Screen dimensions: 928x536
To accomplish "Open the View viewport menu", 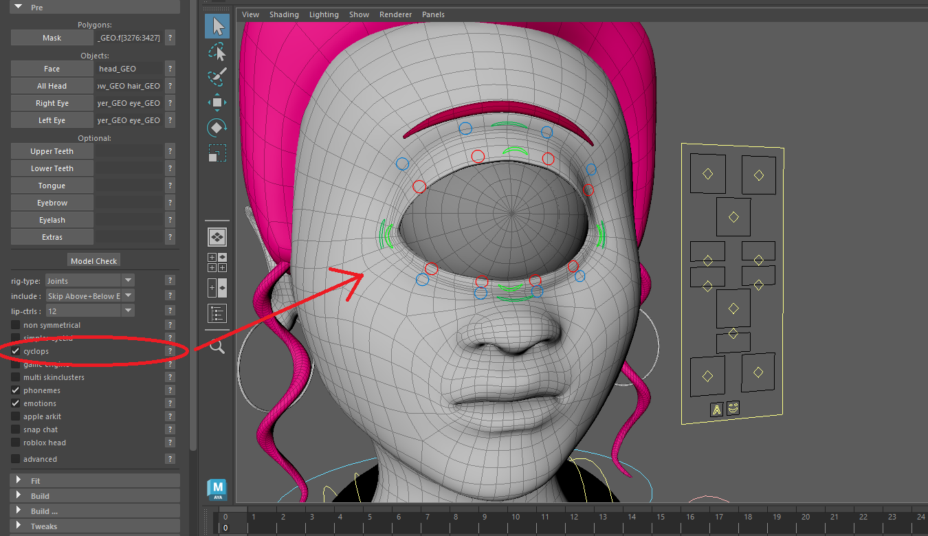I will (x=251, y=14).
